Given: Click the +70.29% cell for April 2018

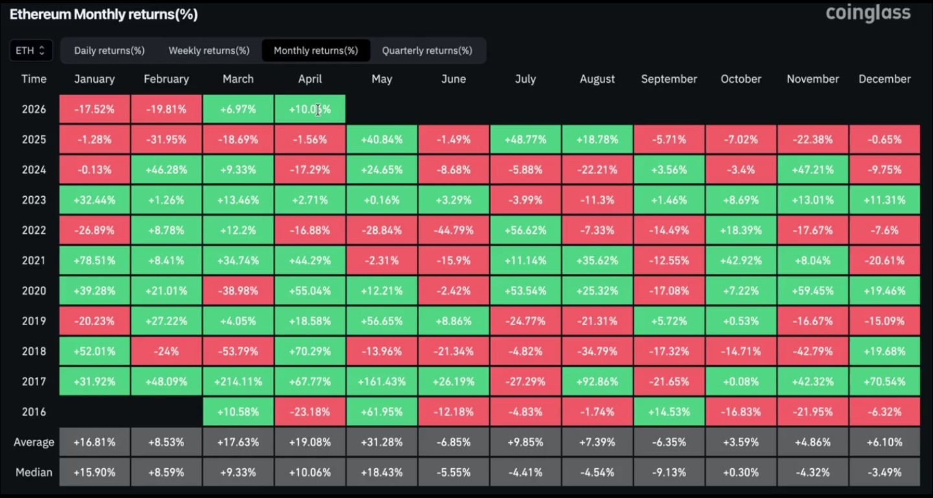Looking at the screenshot, I should point(310,351).
